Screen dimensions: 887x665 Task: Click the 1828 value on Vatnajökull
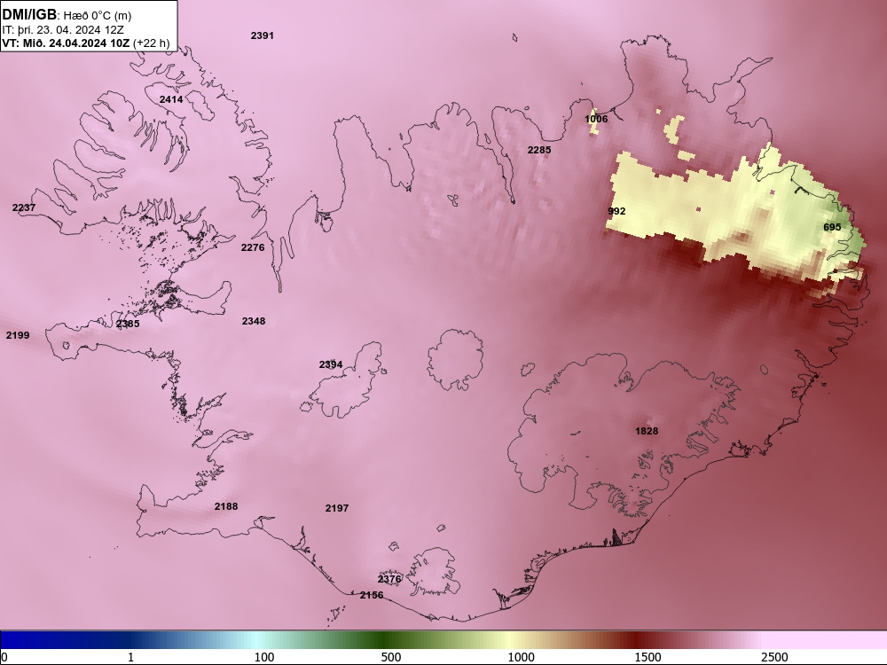[x=647, y=431]
